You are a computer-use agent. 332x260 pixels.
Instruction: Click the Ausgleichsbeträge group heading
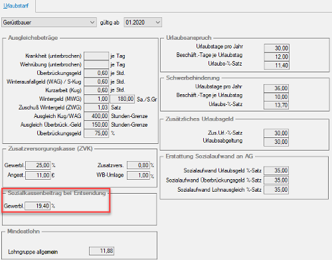pyautogui.click(x=33, y=38)
